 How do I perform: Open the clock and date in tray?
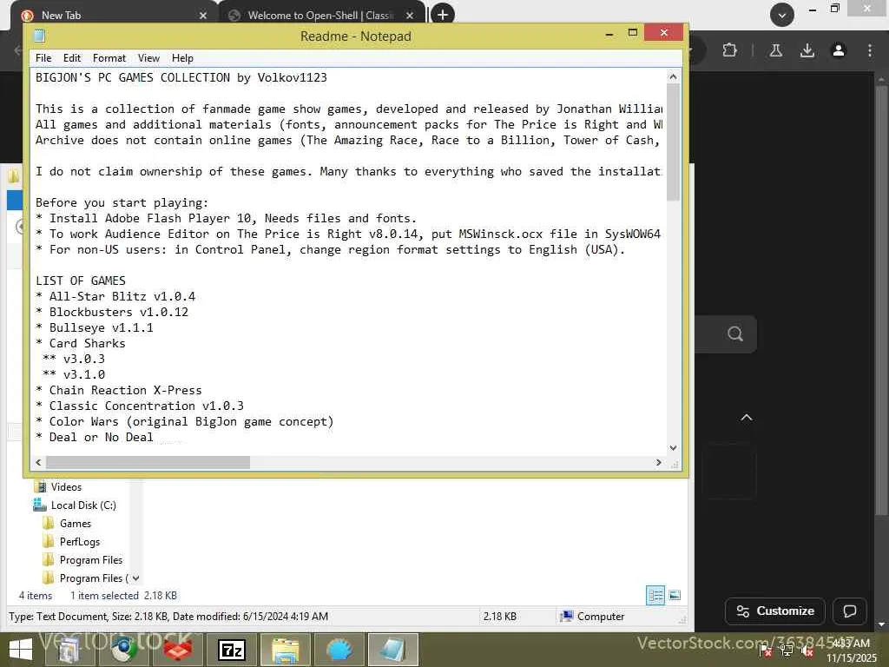pyautogui.click(x=851, y=650)
